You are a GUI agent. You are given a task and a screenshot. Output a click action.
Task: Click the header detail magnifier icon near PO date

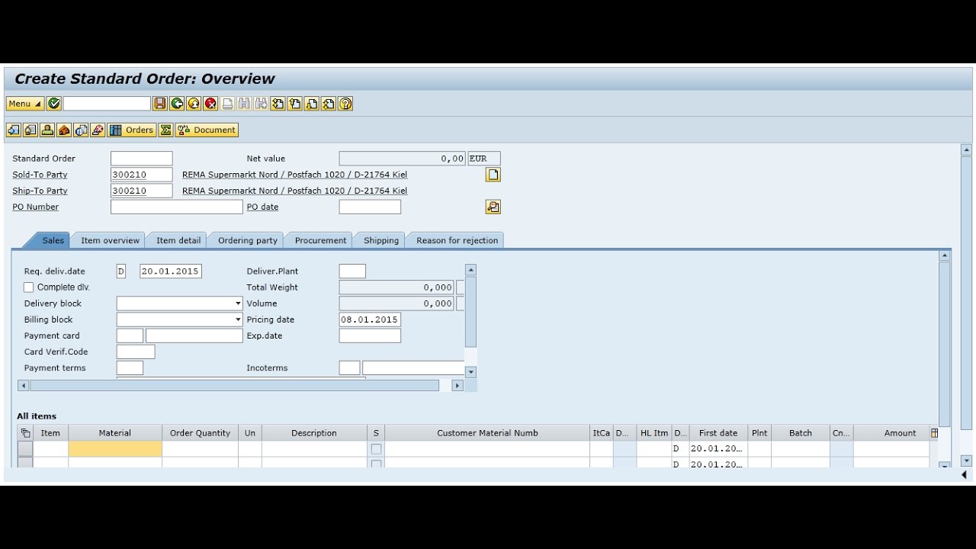493,207
